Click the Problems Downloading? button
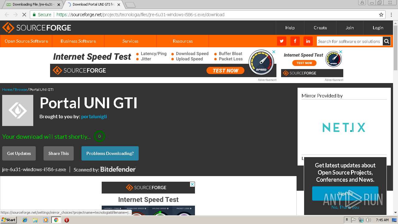 point(110,153)
